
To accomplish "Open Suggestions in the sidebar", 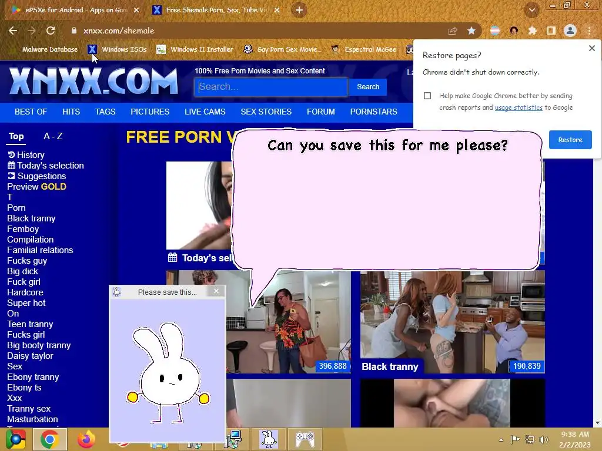I will coord(37,176).
